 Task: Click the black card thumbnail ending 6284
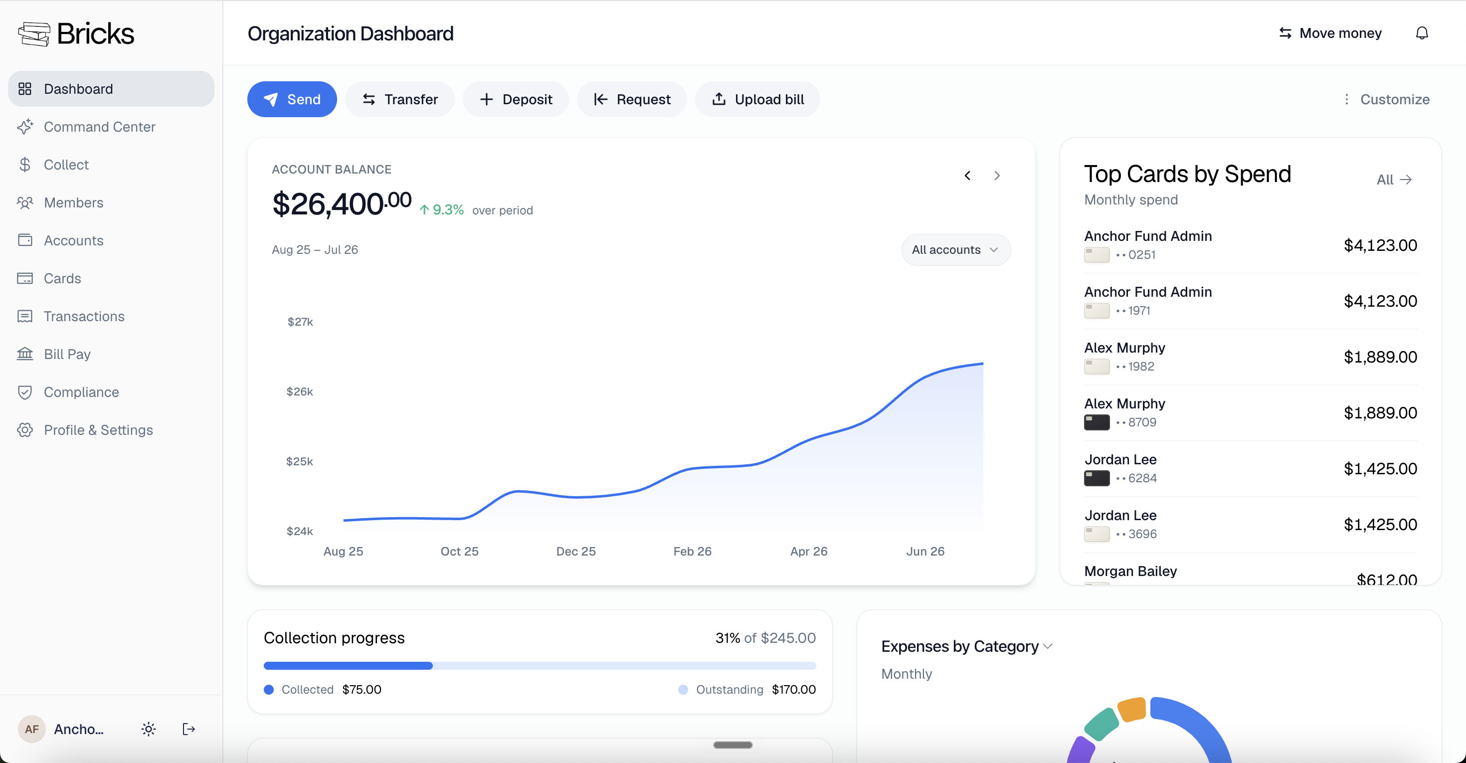(1097, 478)
